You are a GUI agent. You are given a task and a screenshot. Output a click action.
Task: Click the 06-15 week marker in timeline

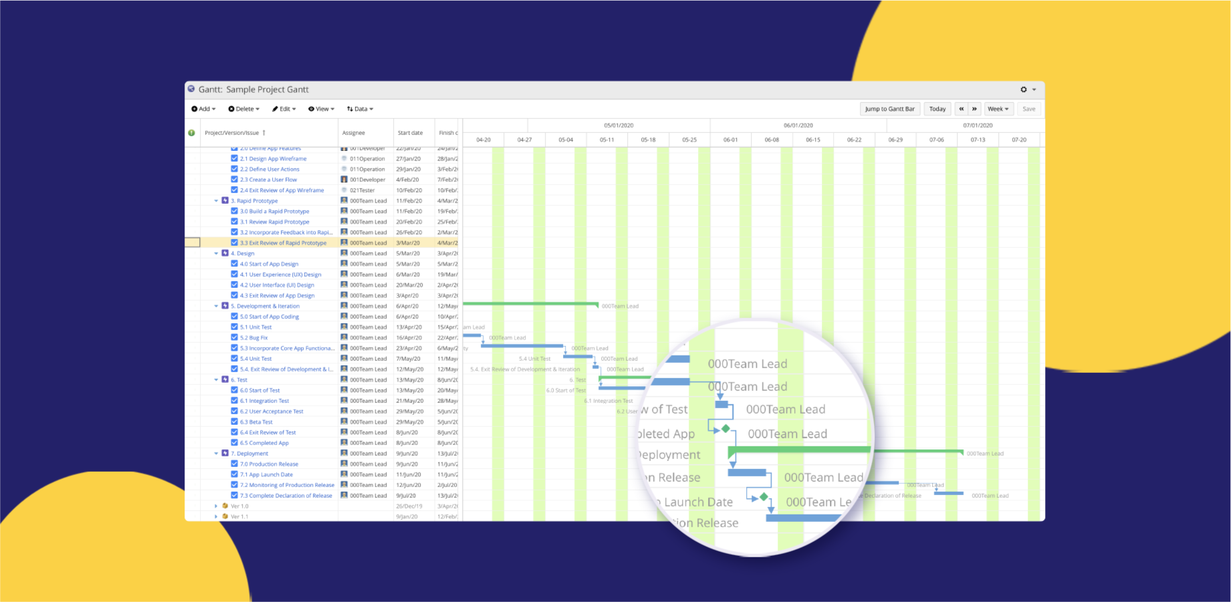(x=813, y=140)
